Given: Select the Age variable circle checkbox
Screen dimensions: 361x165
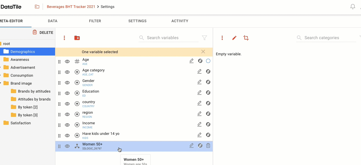Looking at the screenshot, I should click(208, 61).
